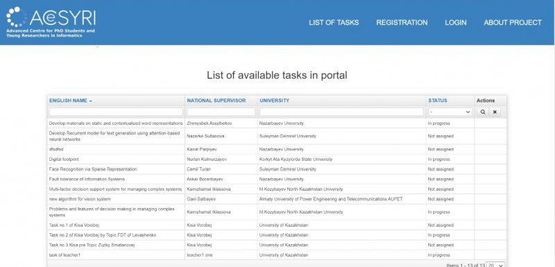Screen dimensions: 555x267
Task: Click 'Almaty University of Power Engineering and Telecommunications AUPET'
Action: [x=331, y=199]
